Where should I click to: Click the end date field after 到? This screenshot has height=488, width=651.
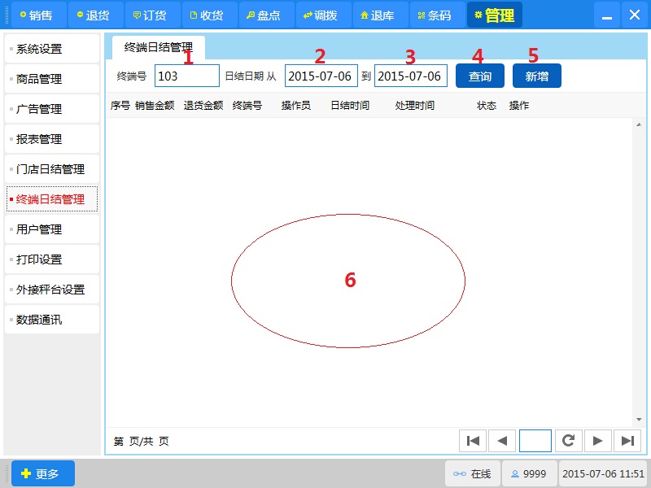tap(411, 76)
